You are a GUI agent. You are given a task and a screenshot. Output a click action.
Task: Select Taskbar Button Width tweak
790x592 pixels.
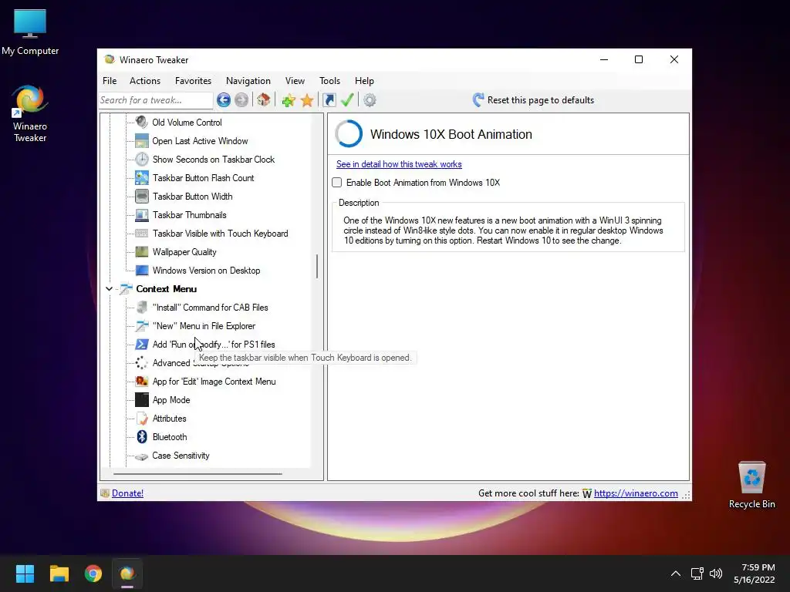pos(192,197)
